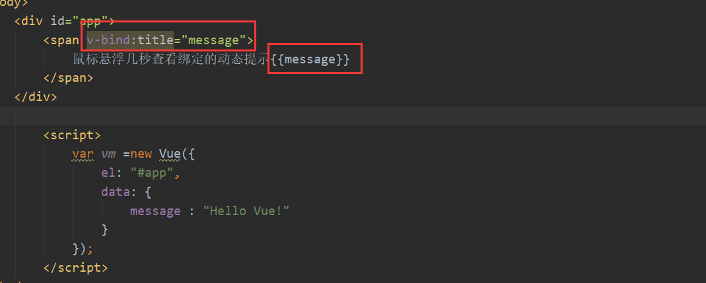Click the closing </script> tag

pyautogui.click(x=76, y=268)
